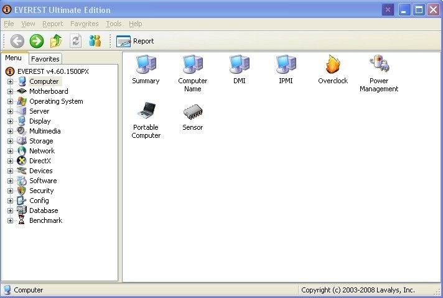Viewport: 443px width, 298px height.
Task: Open the Sensor chip icon
Action: pos(192,112)
